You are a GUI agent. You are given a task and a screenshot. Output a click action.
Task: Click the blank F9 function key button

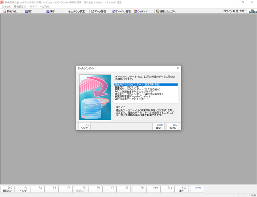pos(139,190)
